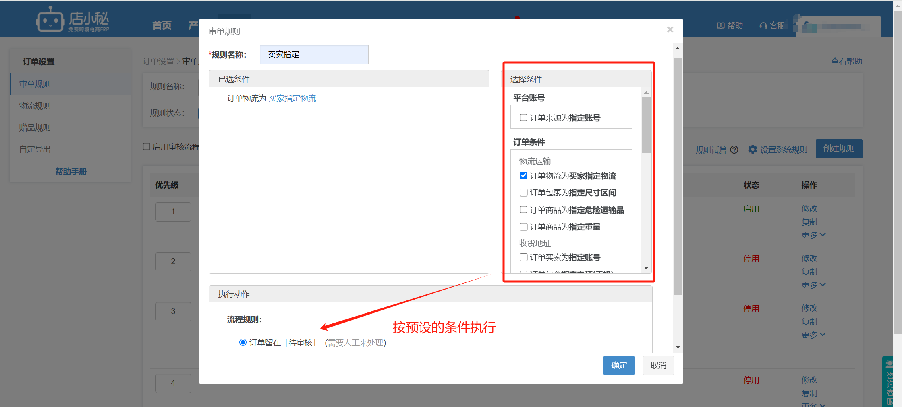Click the 确定 button
The image size is (902, 407).
coord(619,365)
